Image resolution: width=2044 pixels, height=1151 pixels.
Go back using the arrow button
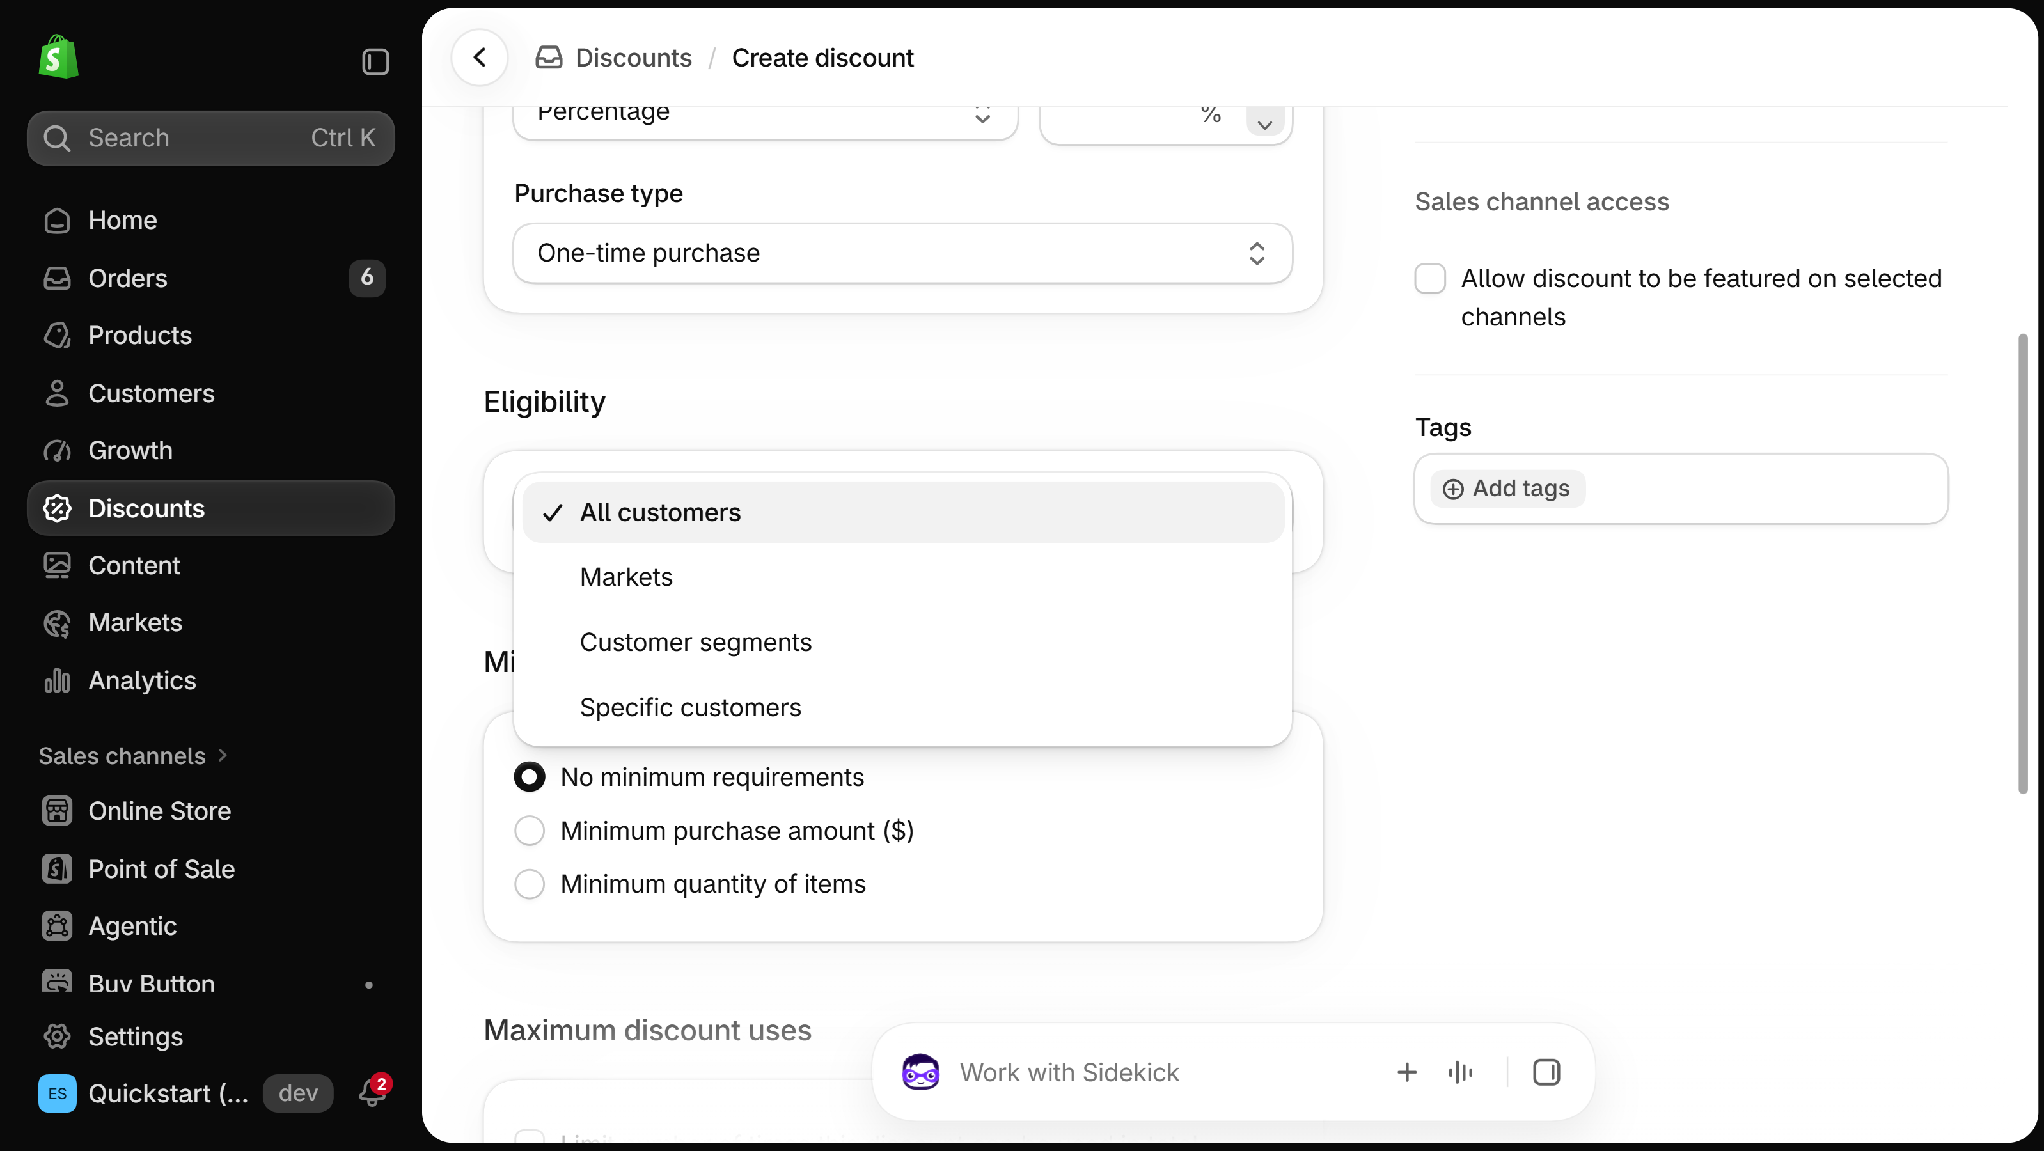point(479,57)
